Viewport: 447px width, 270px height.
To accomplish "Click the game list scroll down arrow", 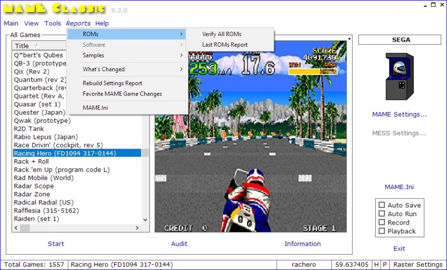I will [x=145, y=220].
